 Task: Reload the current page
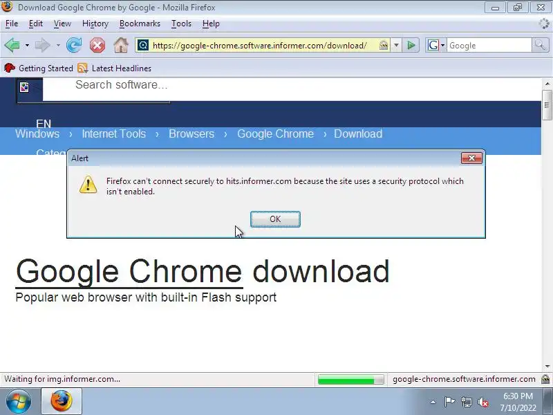click(74, 45)
